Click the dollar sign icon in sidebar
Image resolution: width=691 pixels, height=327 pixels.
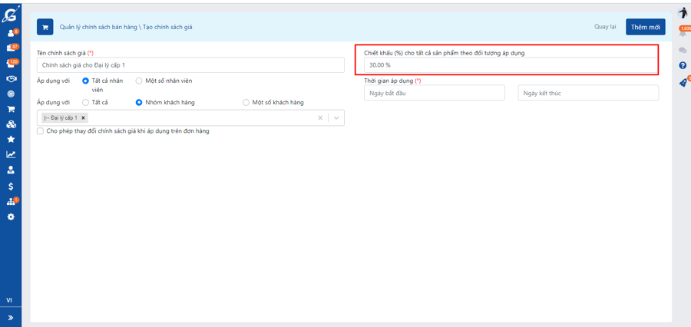click(x=11, y=186)
